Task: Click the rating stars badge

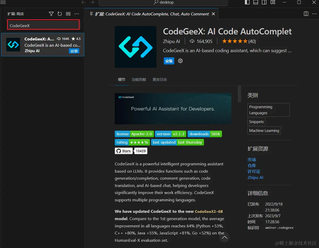Action: click(132, 142)
